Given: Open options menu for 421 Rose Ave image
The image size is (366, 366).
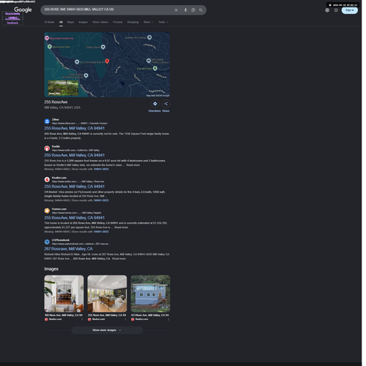Looking at the screenshot, I should pyautogui.click(x=168, y=319).
